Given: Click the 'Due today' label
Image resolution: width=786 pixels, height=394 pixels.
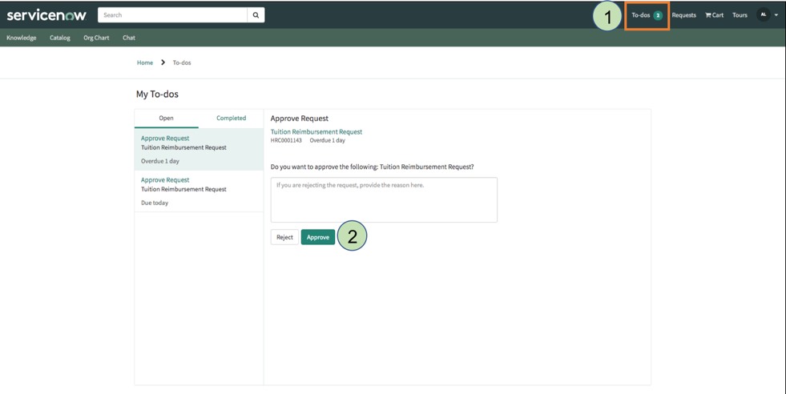Looking at the screenshot, I should pyautogui.click(x=155, y=203).
